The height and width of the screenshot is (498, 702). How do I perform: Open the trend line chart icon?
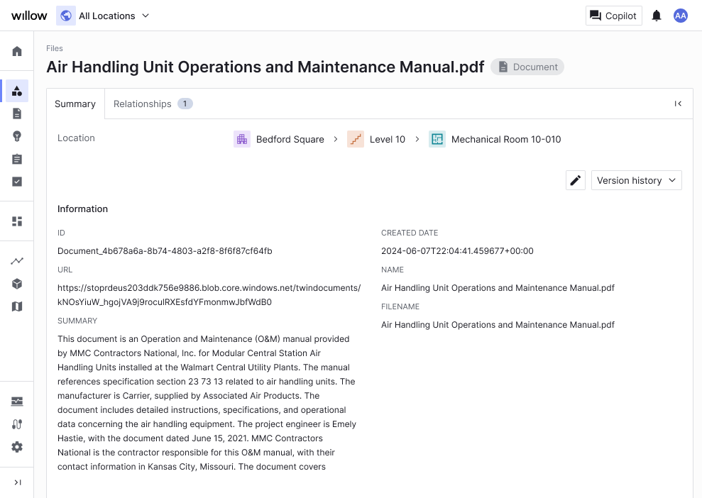coord(17,261)
